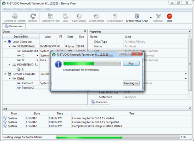Open Drive Files from the toolbar
This screenshot has height=141, width=194.
(50, 16)
